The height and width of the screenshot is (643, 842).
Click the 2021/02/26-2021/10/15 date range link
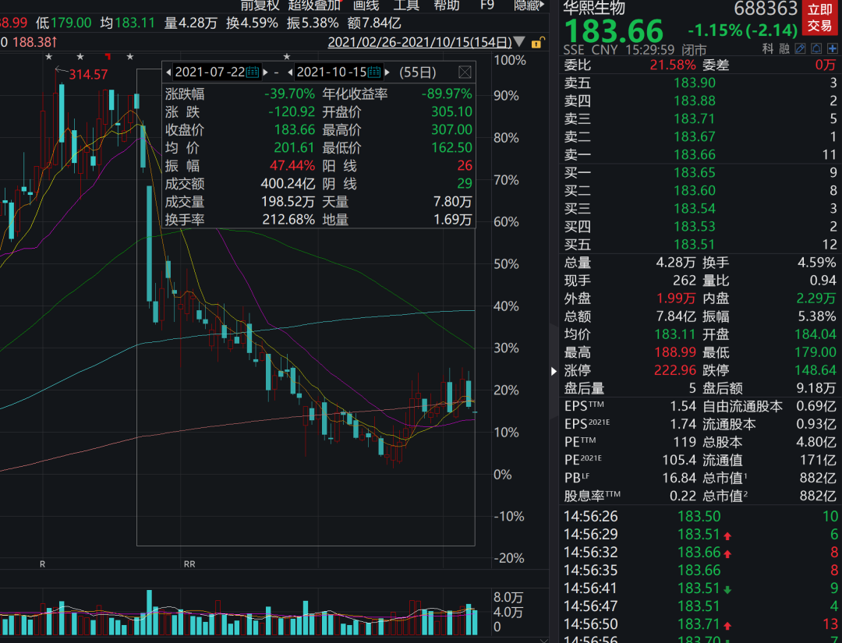[x=419, y=42]
